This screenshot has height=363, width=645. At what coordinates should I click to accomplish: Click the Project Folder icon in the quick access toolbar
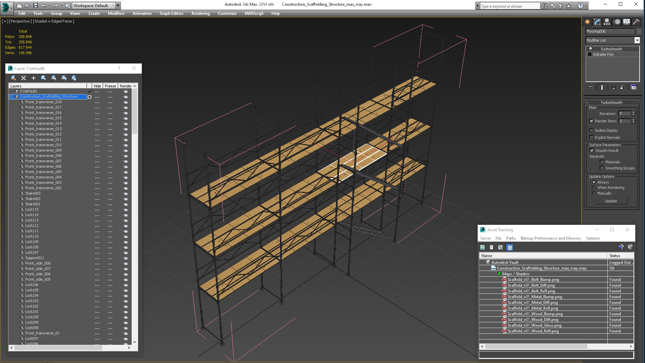(68, 5)
